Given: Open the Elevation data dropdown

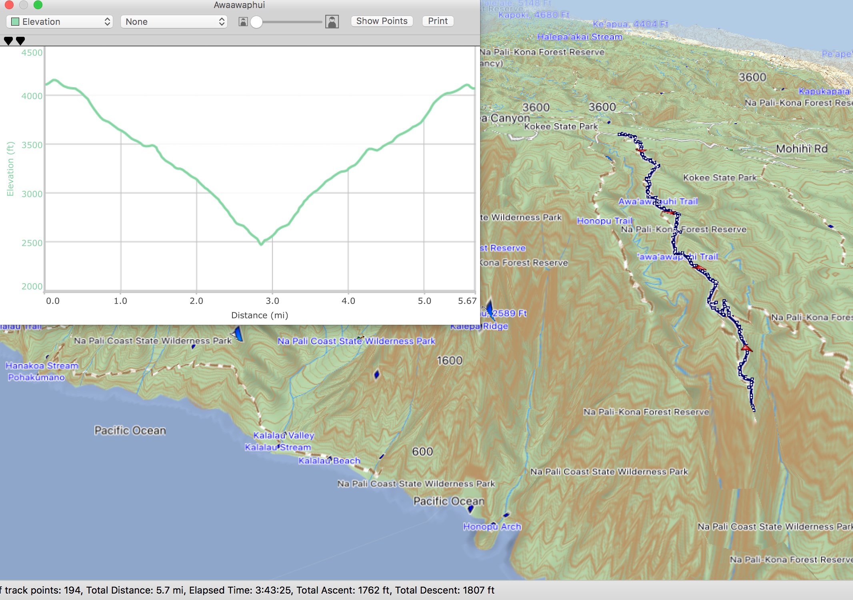Looking at the screenshot, I should [60, 22].
